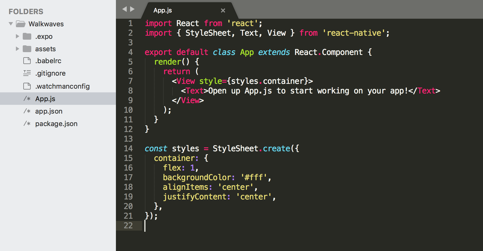Select the FOLDERS sidebar heading
The image size is (483, 251).
(x=26, y=12)
